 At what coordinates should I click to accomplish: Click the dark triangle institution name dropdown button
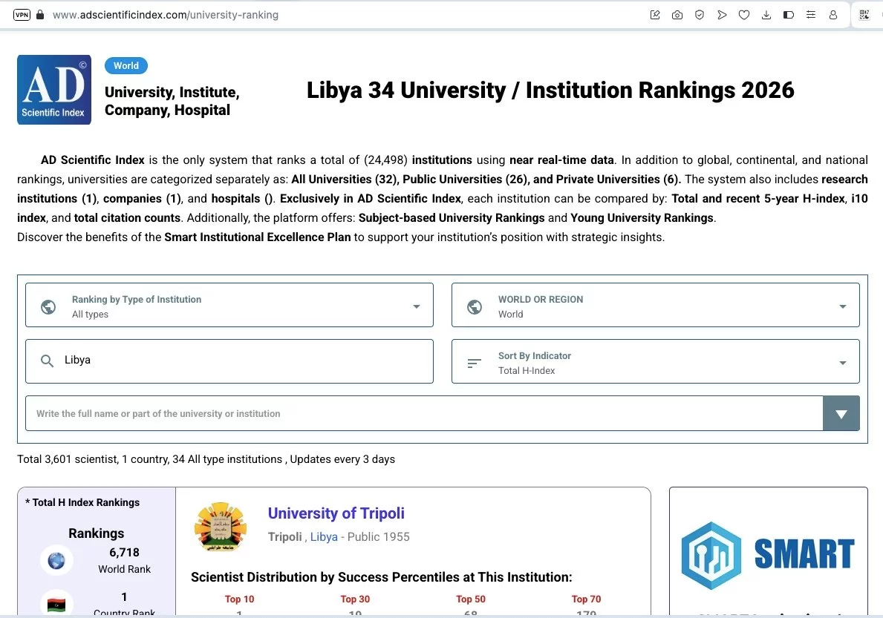point(841,414)
